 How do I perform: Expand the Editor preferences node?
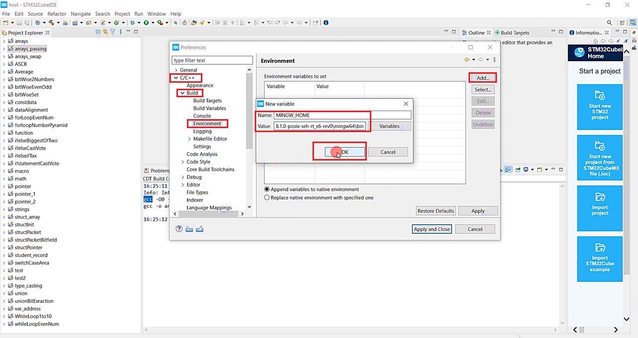coord(182,185)
